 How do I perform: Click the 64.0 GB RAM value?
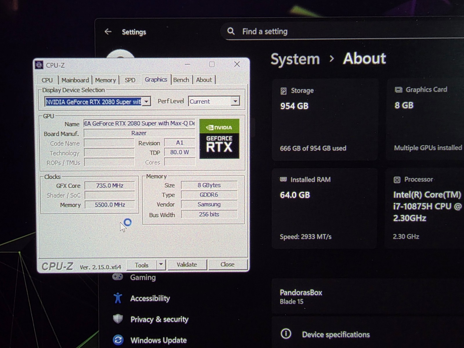pos(295,195)
